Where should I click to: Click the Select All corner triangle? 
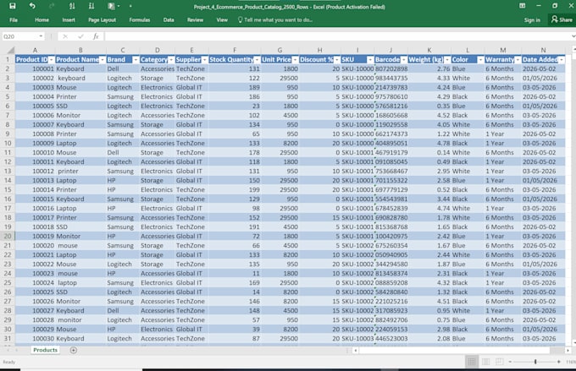[11, 50]
